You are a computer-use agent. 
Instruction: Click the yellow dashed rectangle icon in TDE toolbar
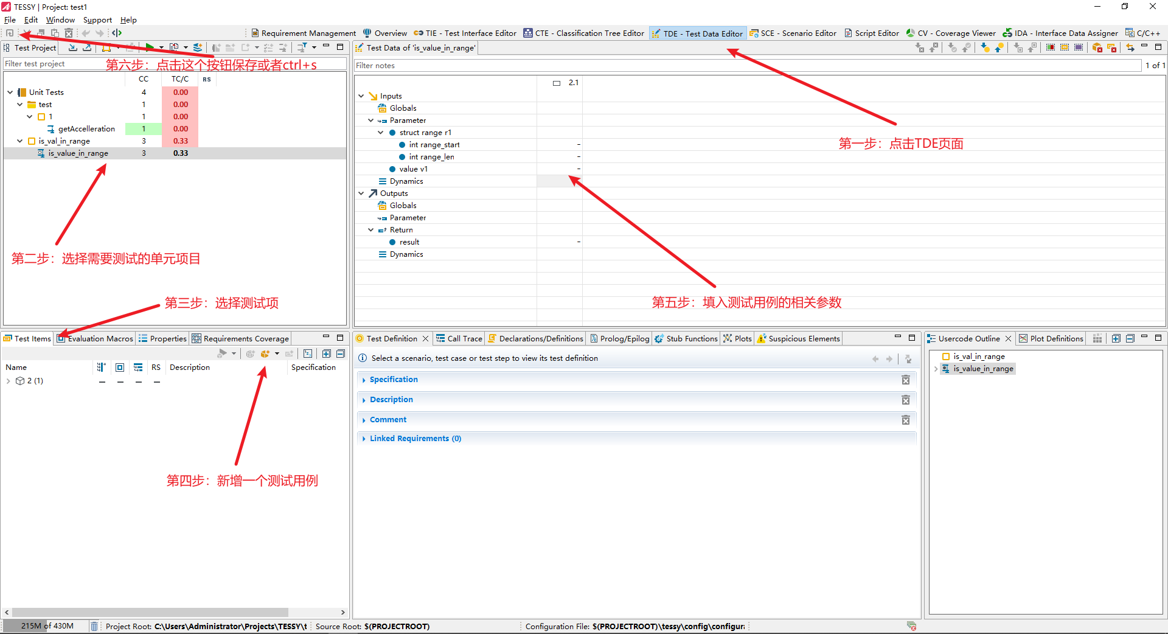pos(1065,47)
